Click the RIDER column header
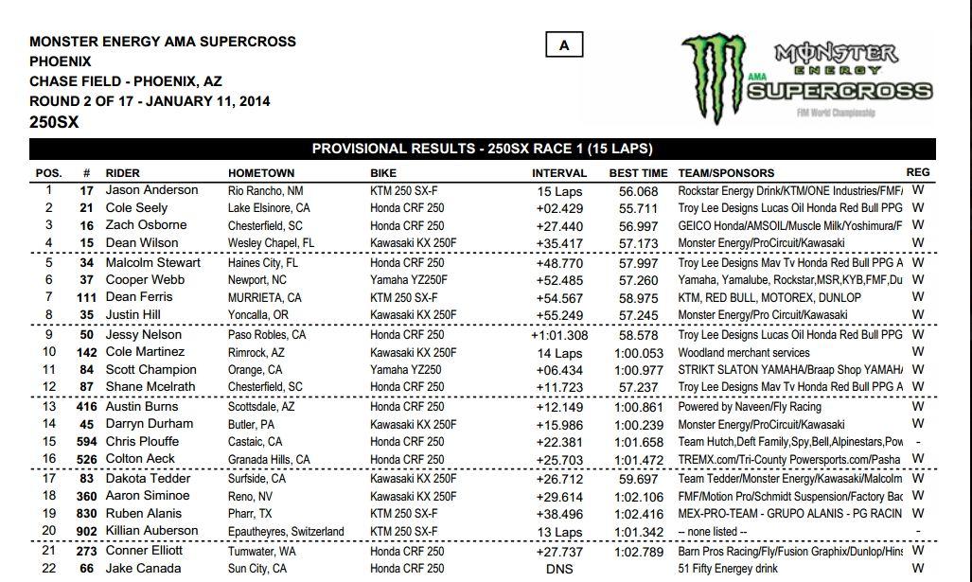Screen dimensions: 972x582 (123, 173)
